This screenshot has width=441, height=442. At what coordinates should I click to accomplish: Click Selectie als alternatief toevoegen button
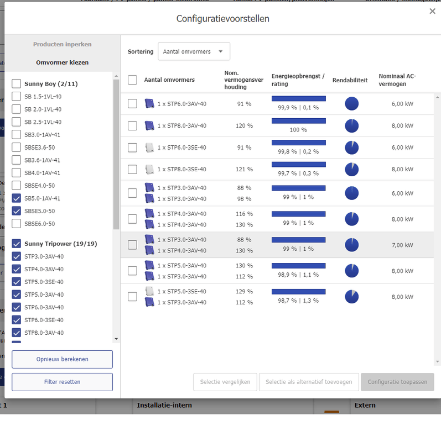point(309,382)
